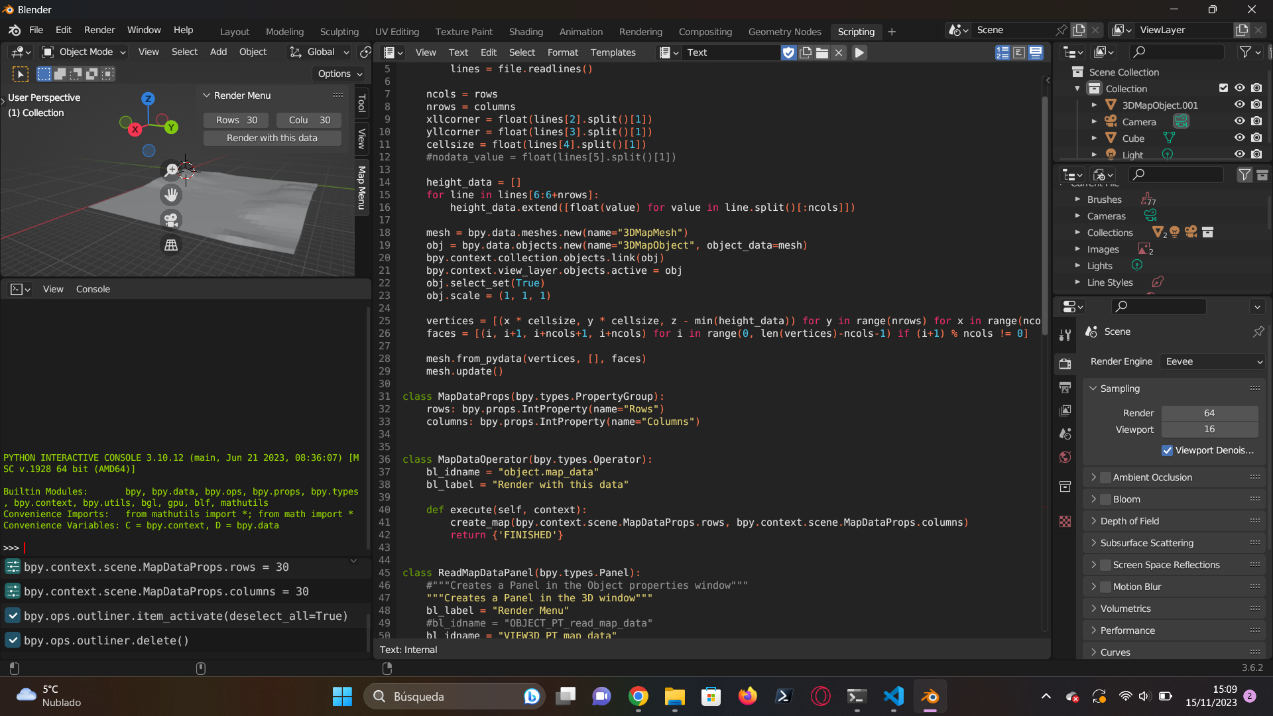The image size is (1273, 716).
Task: Switch to the Scripting workspace tab
Action: pyautogui.click(x=857, y=31)
